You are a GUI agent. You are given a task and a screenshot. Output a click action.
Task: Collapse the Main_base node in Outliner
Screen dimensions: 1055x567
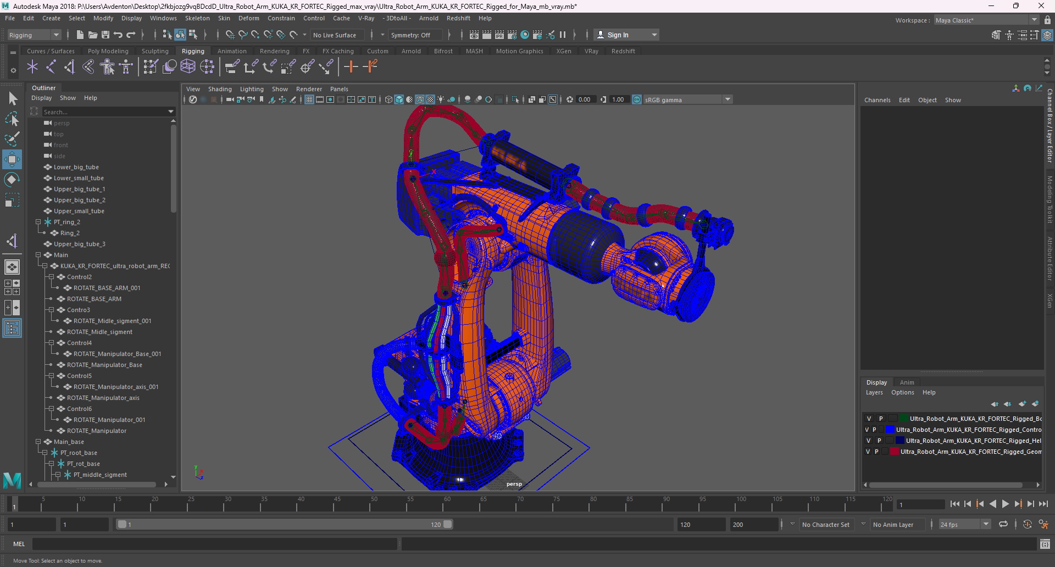click(38, 442)
